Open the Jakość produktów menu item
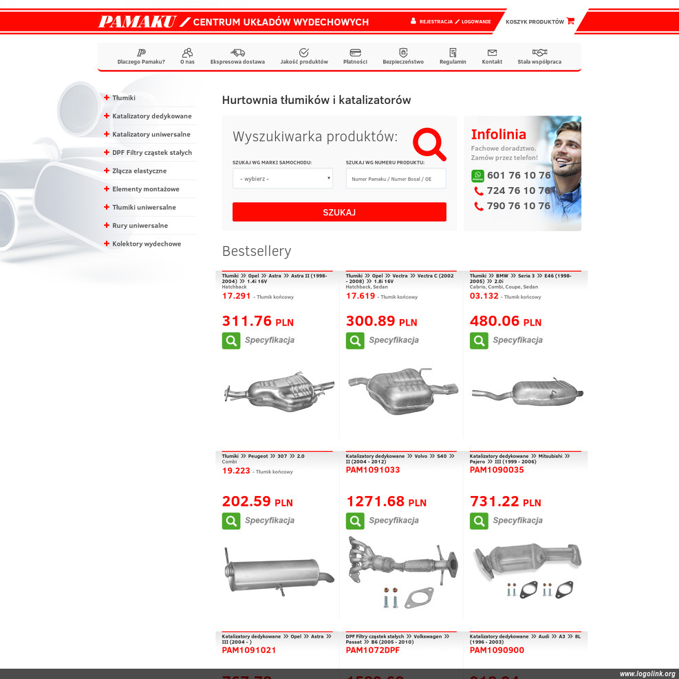Screen dimensions: 679x679 (x=304, y=62)
